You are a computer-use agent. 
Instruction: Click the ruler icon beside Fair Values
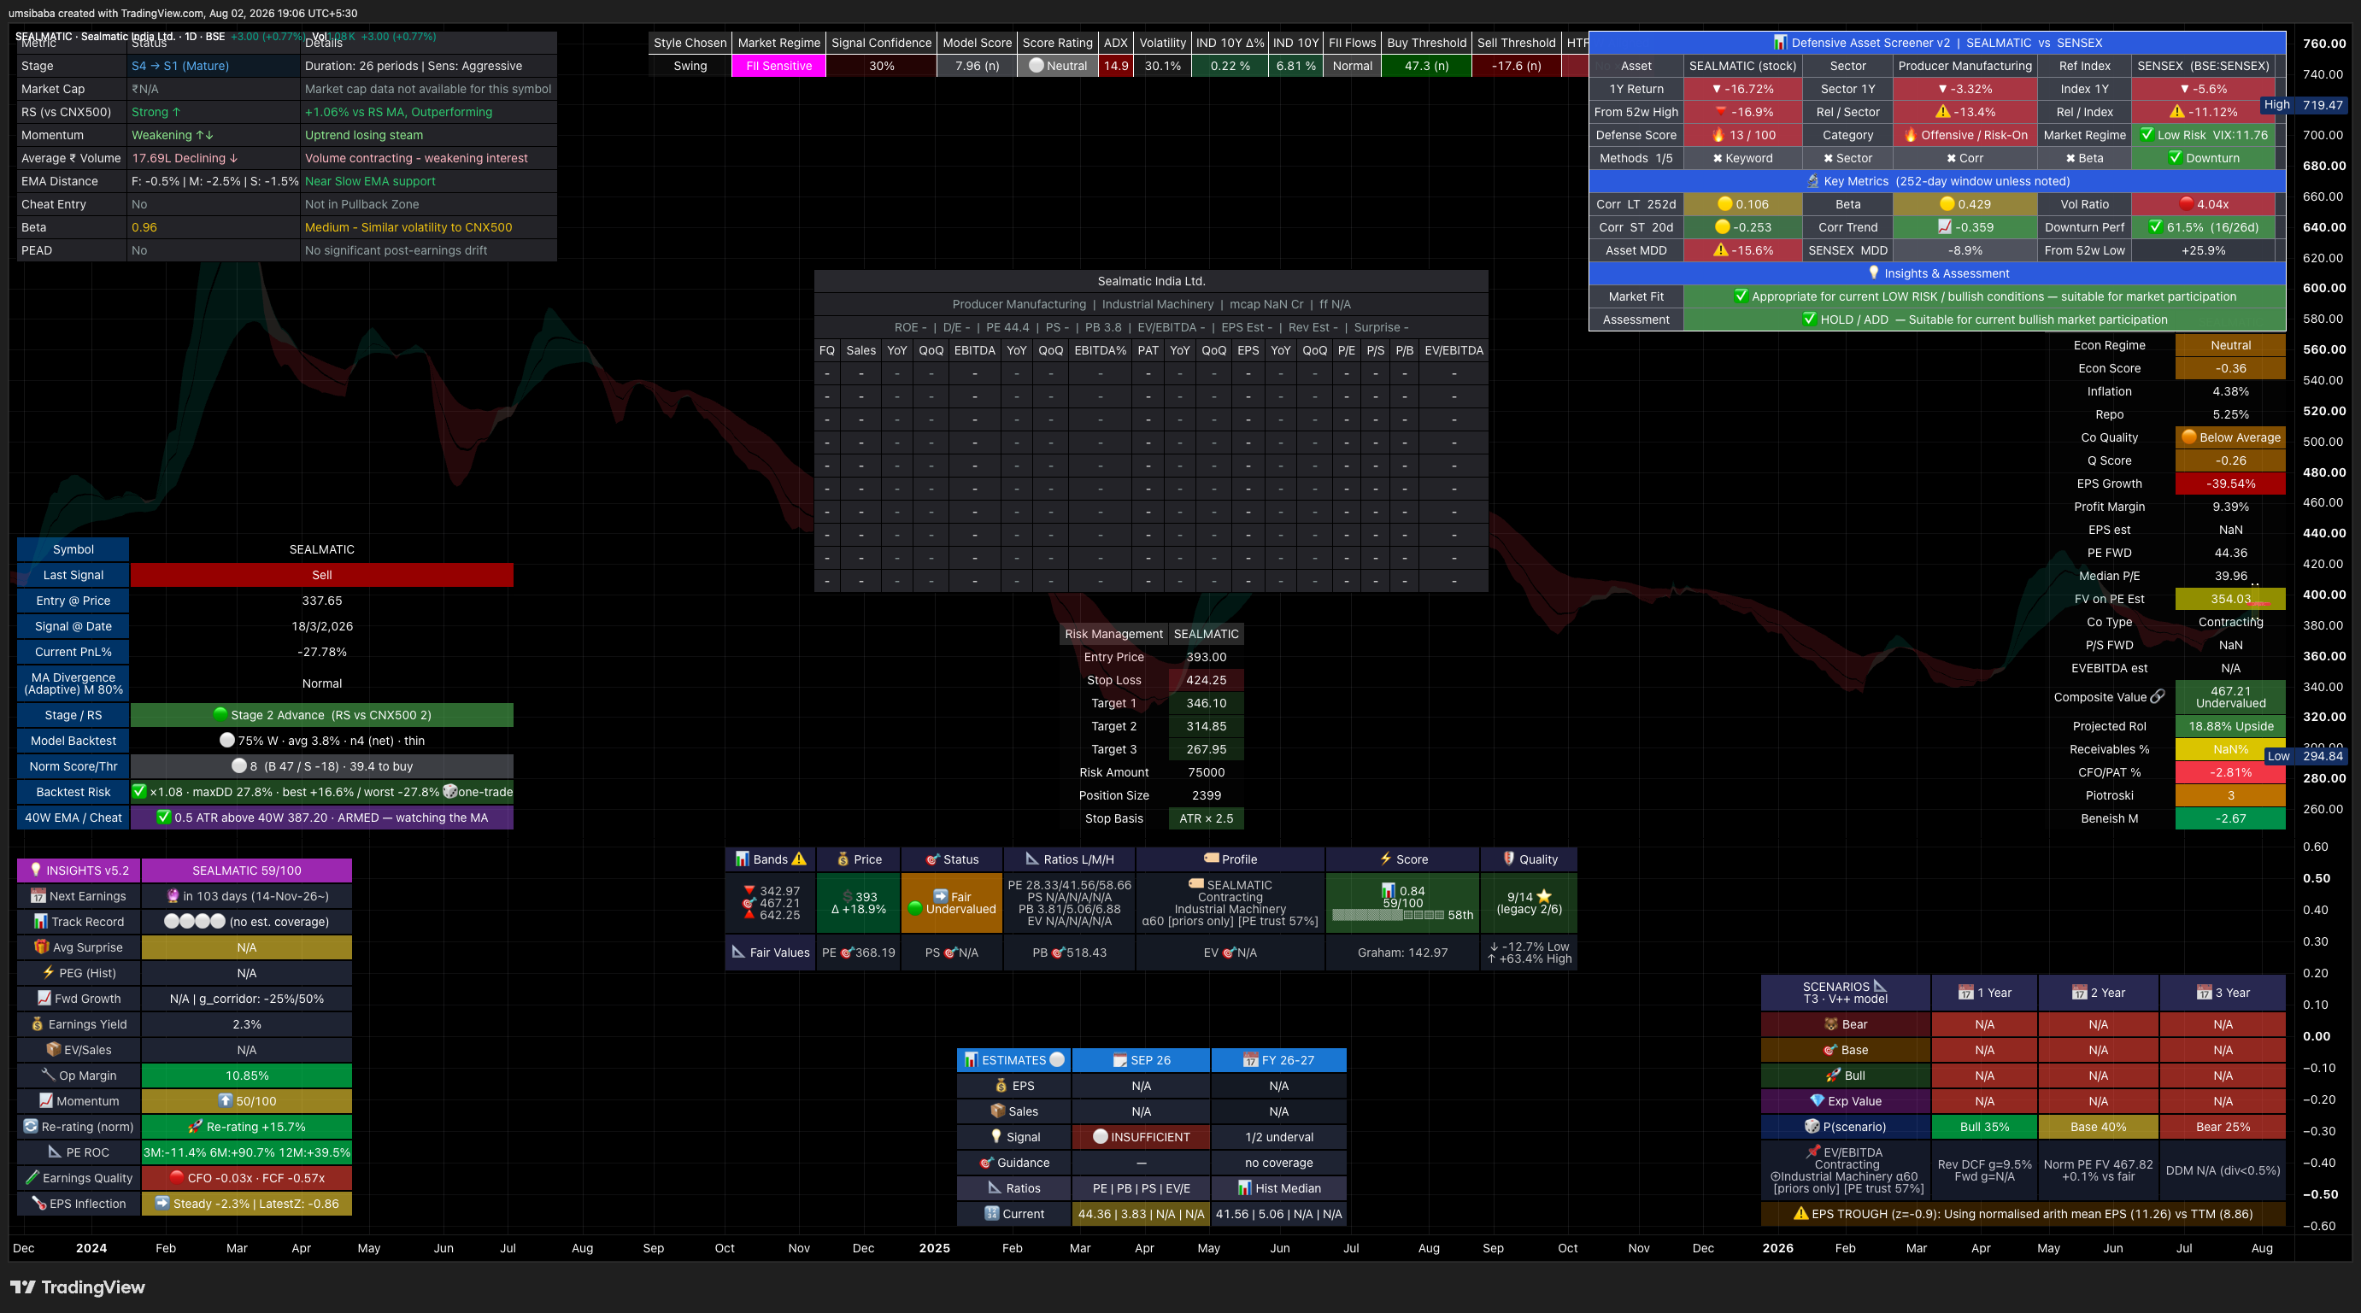pyautogui.click(x=739, y=952)
